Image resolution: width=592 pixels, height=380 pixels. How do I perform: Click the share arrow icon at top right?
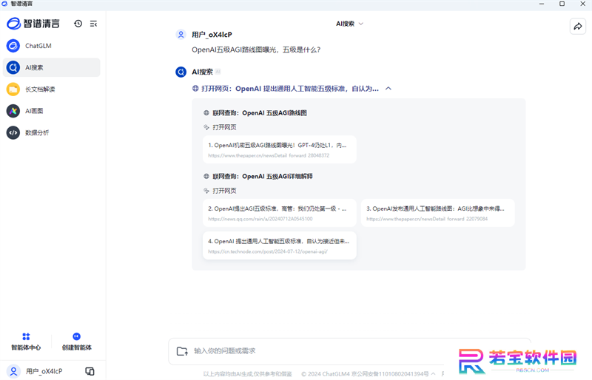(578, 27)
